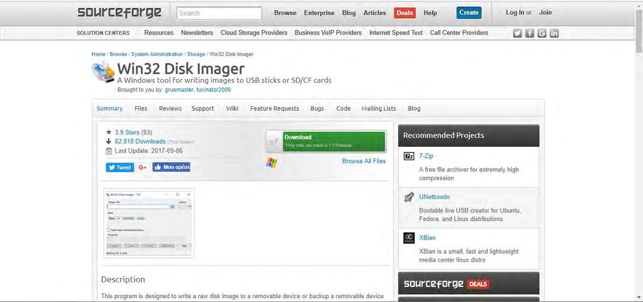Switch to the Files tab
This screenshot has width=643, height=302.
pyautogui.click(x=141, y=109)
